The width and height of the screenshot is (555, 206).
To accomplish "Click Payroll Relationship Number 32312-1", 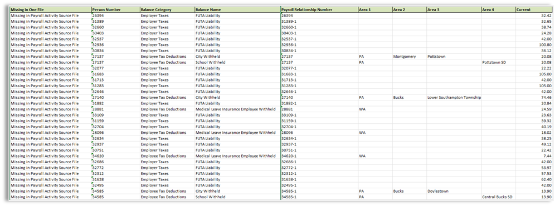I will (319, 173).
